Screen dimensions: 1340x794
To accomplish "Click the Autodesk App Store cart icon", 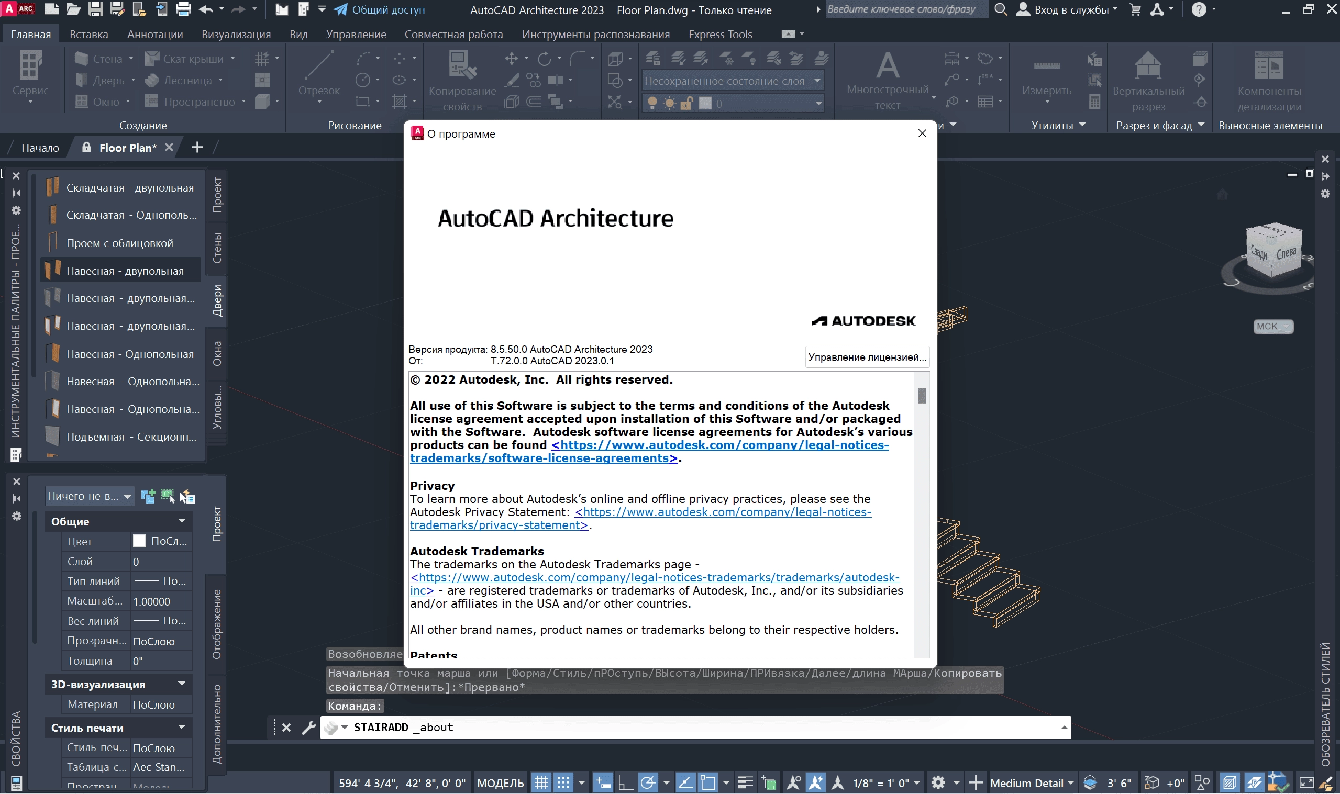I will pyautogui.click(x=1135, y=9).
